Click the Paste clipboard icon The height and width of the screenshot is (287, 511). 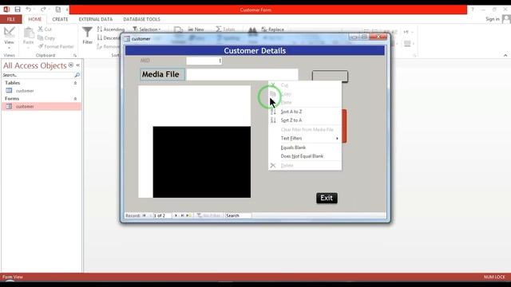click(29, 33)
